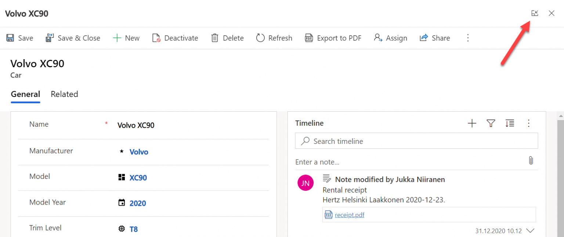This screenshot has width=564, height=237.
Task: Change the timeline sort order
Action: click(x=510, y=123)
